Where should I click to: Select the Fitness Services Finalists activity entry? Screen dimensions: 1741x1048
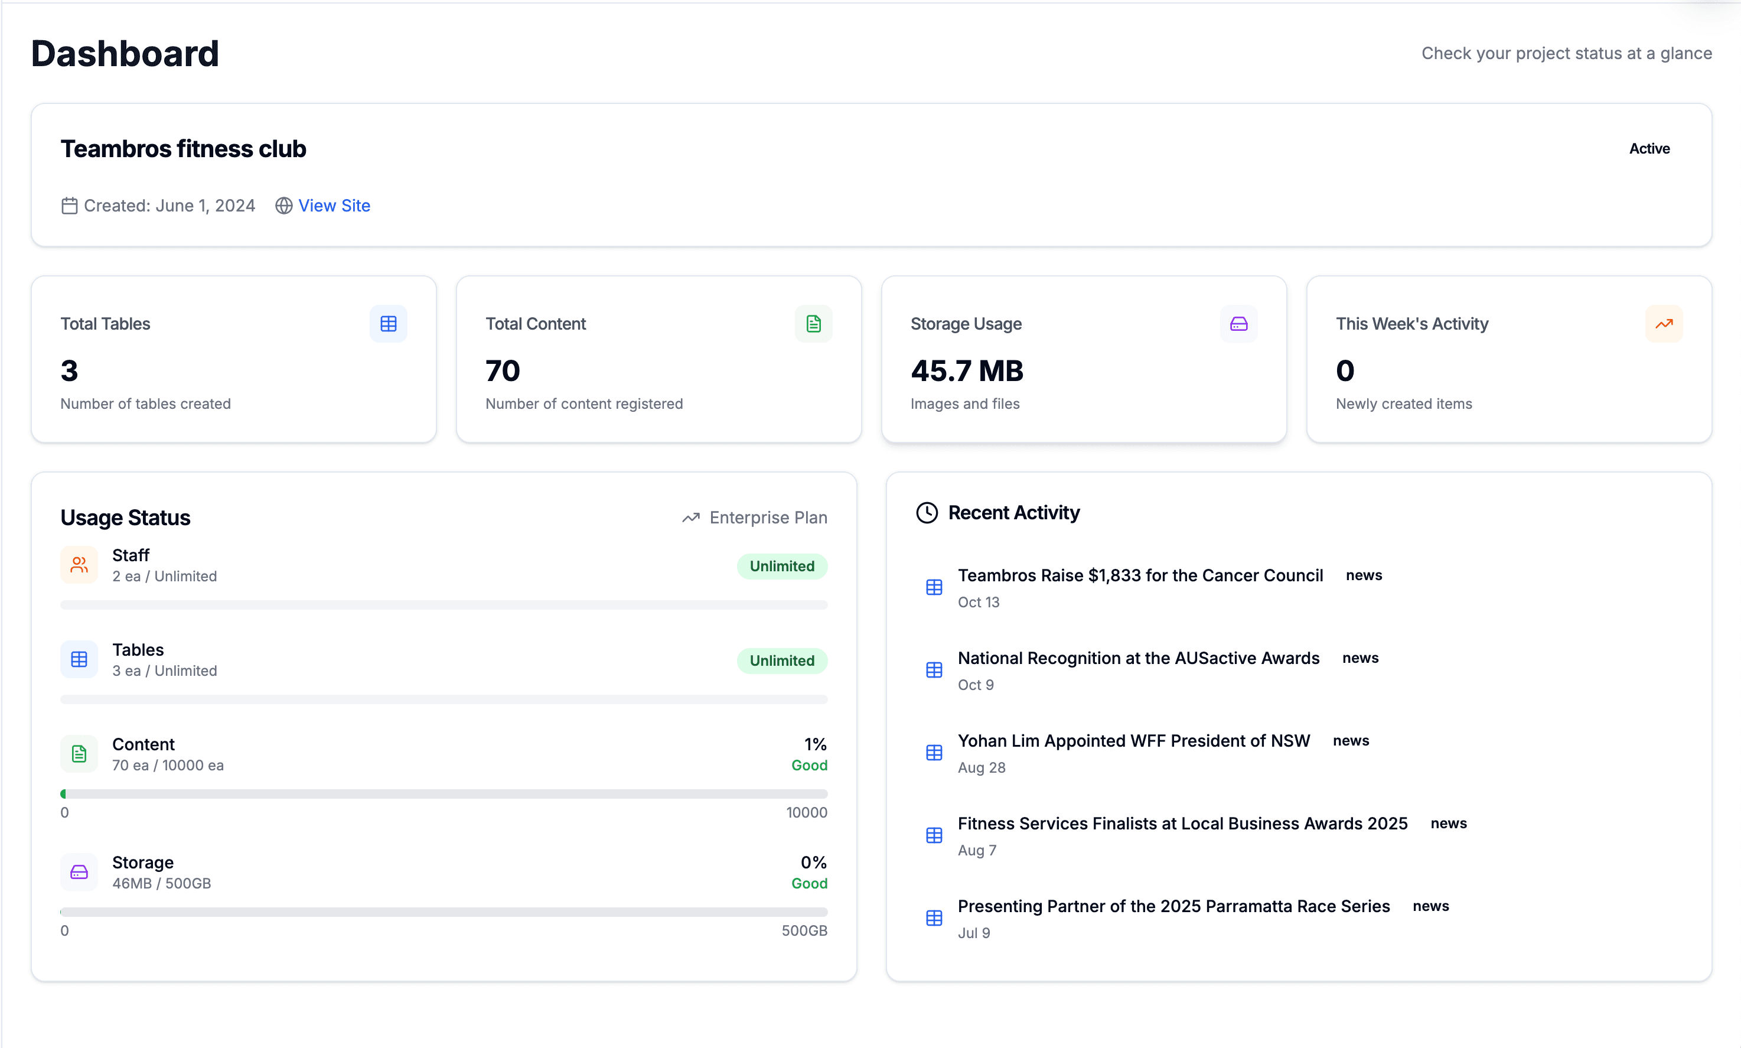click(1182, 823)
